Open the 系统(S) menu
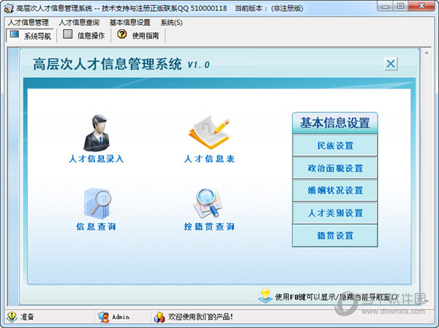 [171, 23]
